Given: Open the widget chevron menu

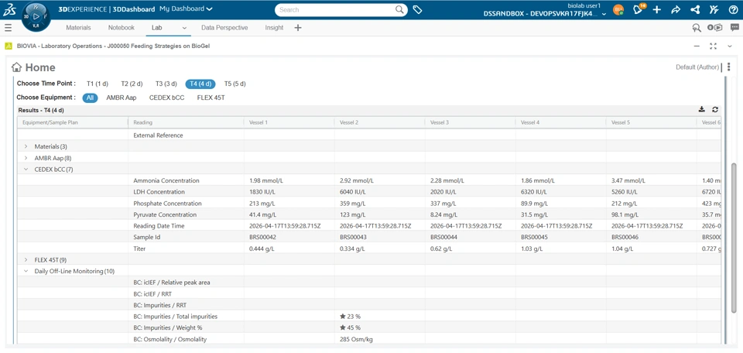Looking at the screenshot, I should 730,46.
